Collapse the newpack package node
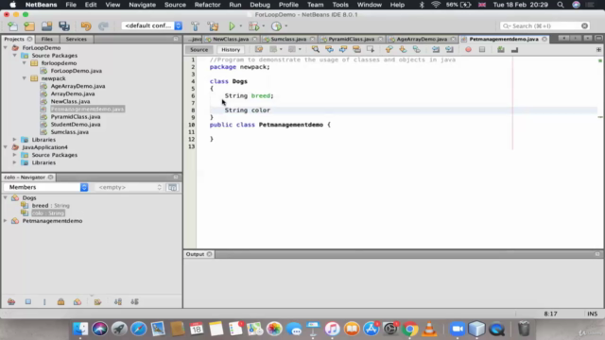This screenshot has height=340, width=605. click(25, 78)
